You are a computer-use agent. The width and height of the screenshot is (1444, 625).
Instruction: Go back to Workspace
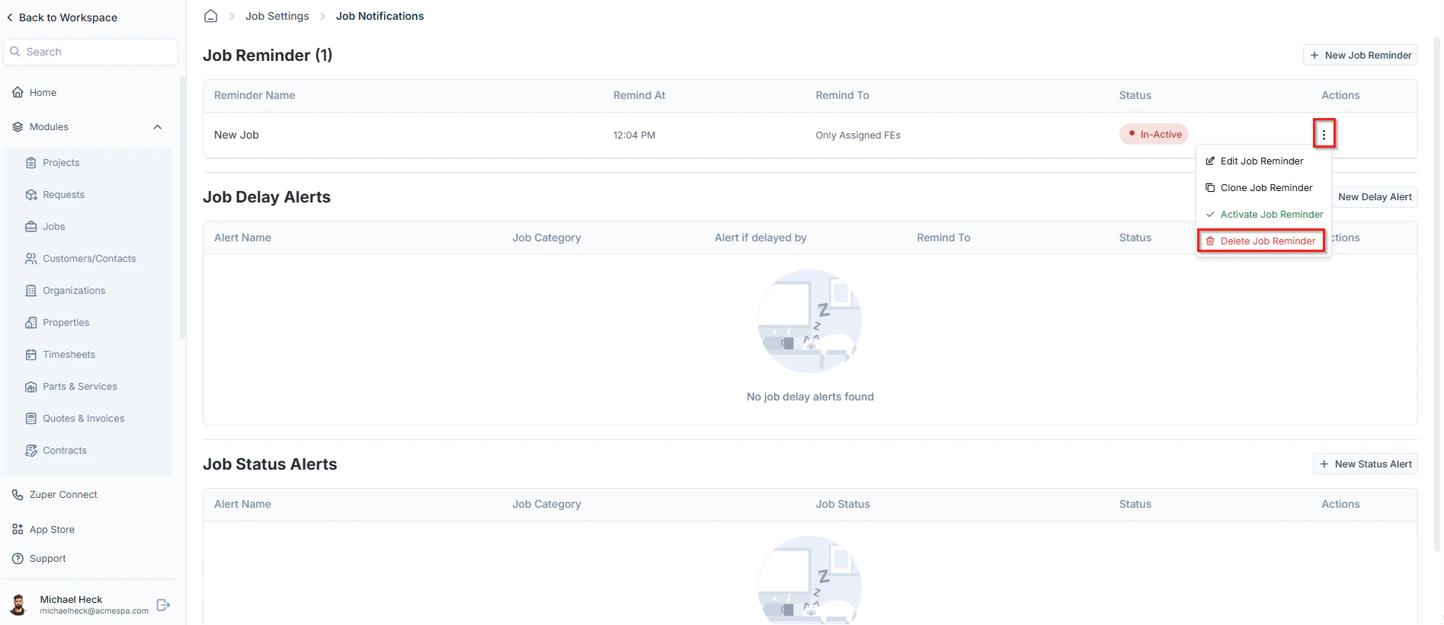pos(62,18)
